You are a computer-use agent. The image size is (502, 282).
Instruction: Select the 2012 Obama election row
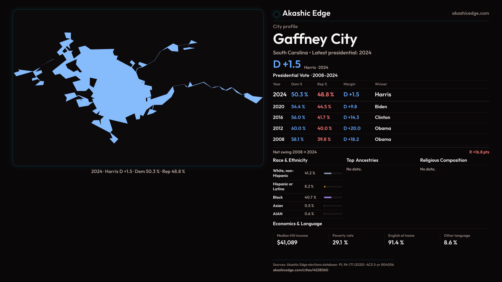[x=381, y=128]
